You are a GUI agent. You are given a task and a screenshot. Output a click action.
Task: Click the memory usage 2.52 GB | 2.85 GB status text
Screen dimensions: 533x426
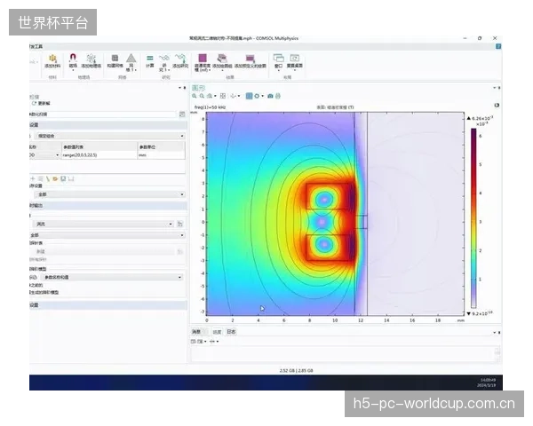point(296,371)
